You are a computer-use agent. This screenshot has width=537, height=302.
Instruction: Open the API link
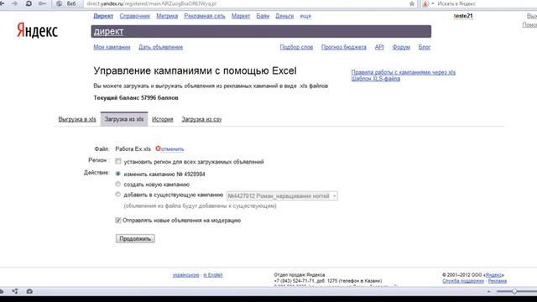(x=379, y=47)
